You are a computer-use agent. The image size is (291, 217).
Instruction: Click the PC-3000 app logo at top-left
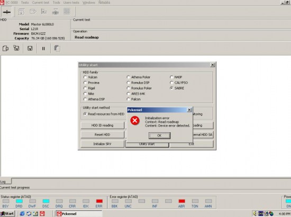pyautogui.click(x=2, y=3)
